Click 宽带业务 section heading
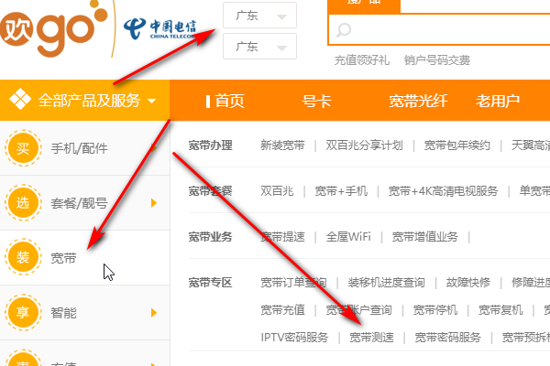 click(211, 237)
